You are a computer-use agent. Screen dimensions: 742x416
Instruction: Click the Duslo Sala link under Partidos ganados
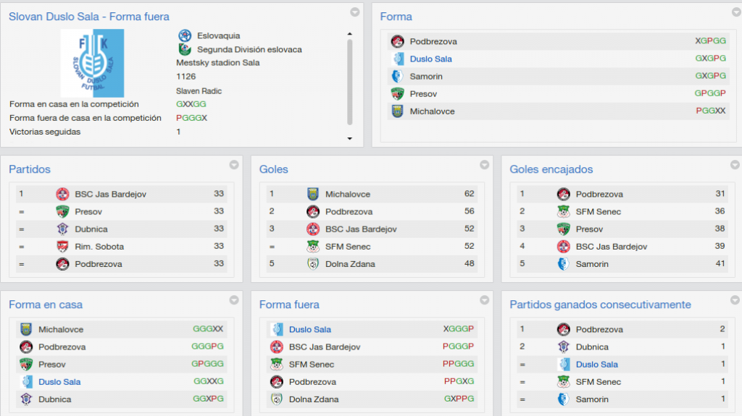tap(597, 364)
